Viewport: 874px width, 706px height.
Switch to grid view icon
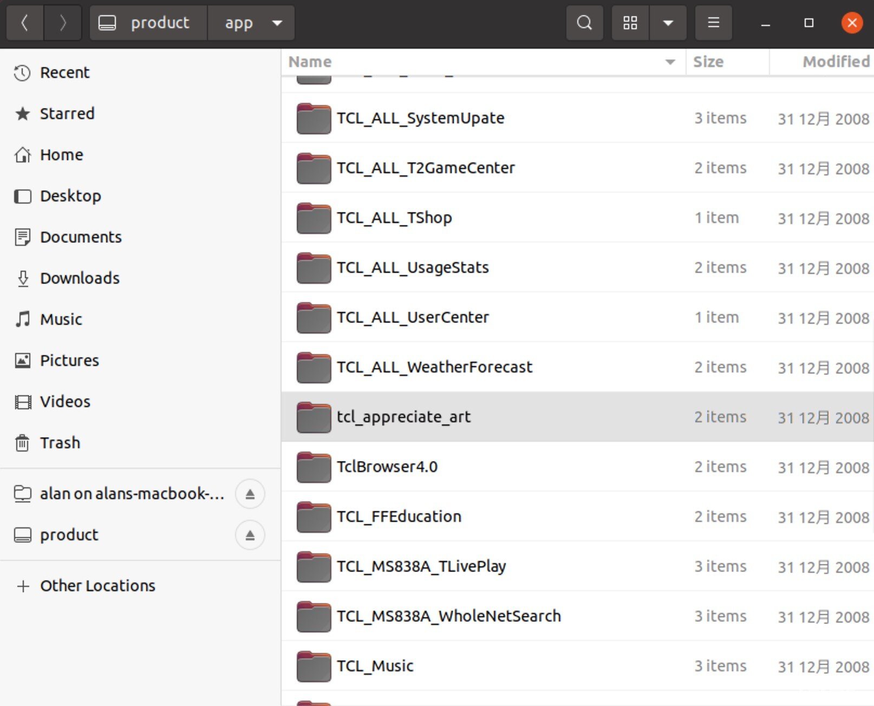[x=630, y=23]
